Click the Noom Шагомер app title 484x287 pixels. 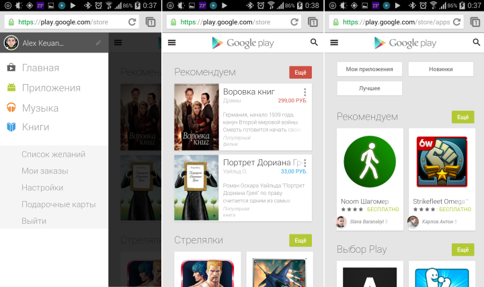tap(365, 201)
